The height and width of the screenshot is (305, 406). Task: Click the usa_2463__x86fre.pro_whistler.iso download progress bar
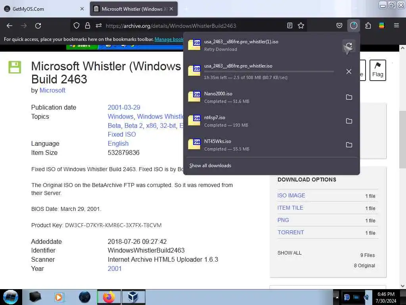(269, 71)
